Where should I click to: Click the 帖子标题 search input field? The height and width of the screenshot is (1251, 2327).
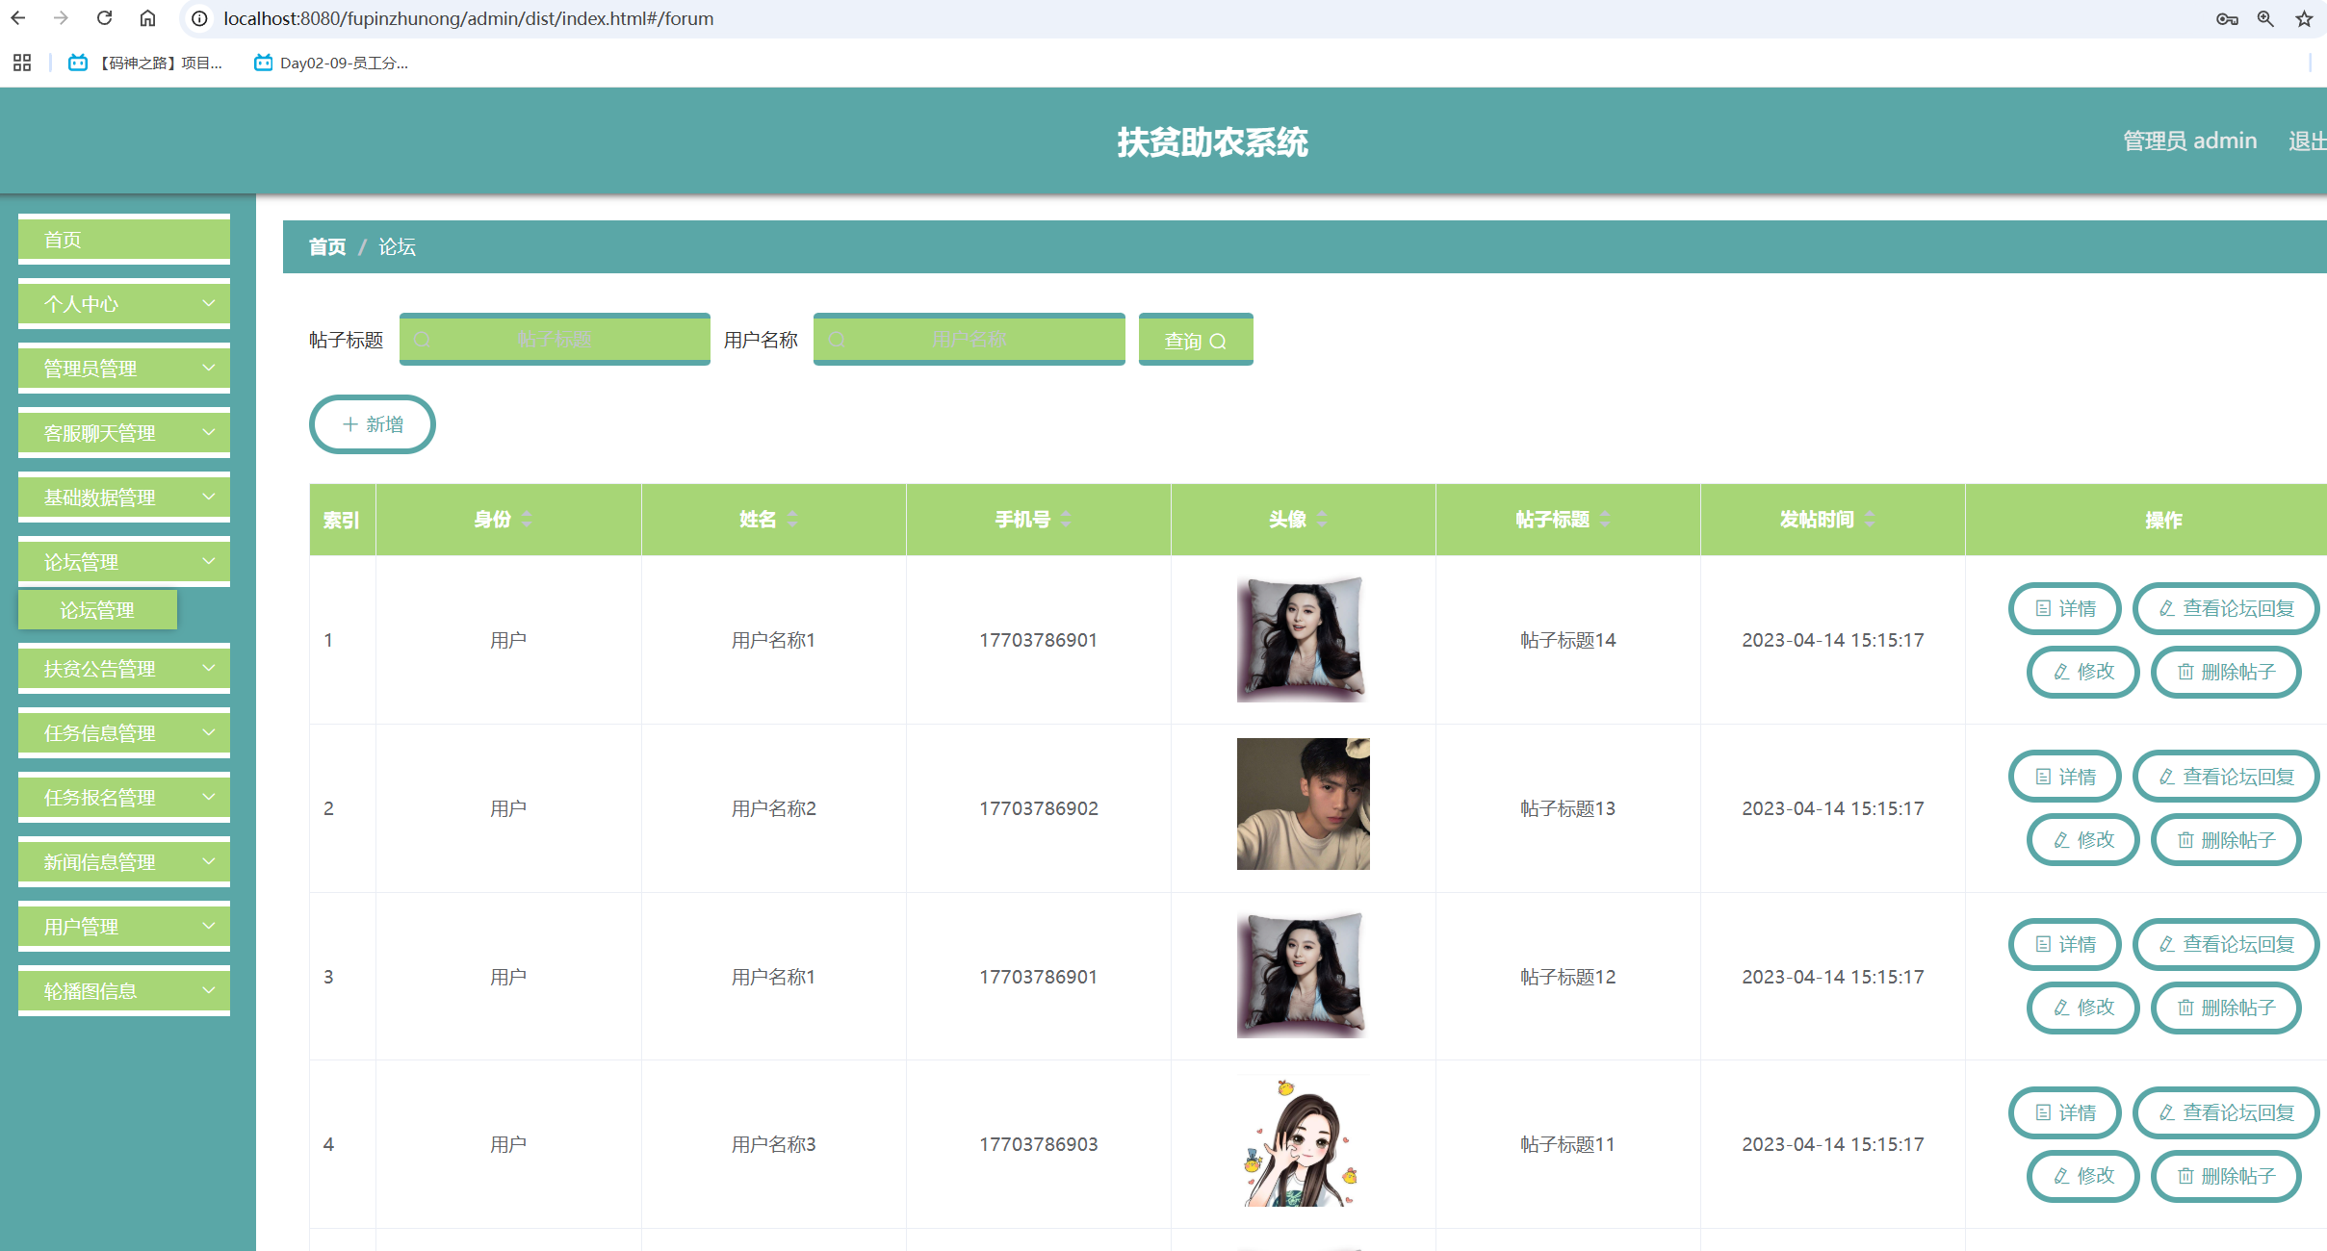(x=555, y=340)
